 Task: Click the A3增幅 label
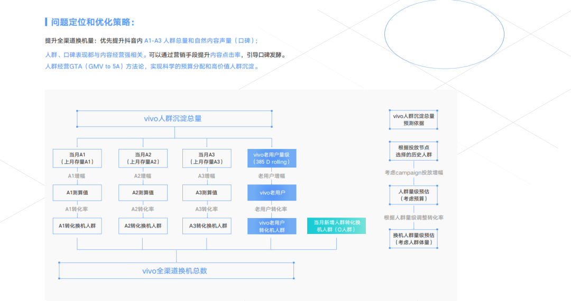(x=207, y=176)
